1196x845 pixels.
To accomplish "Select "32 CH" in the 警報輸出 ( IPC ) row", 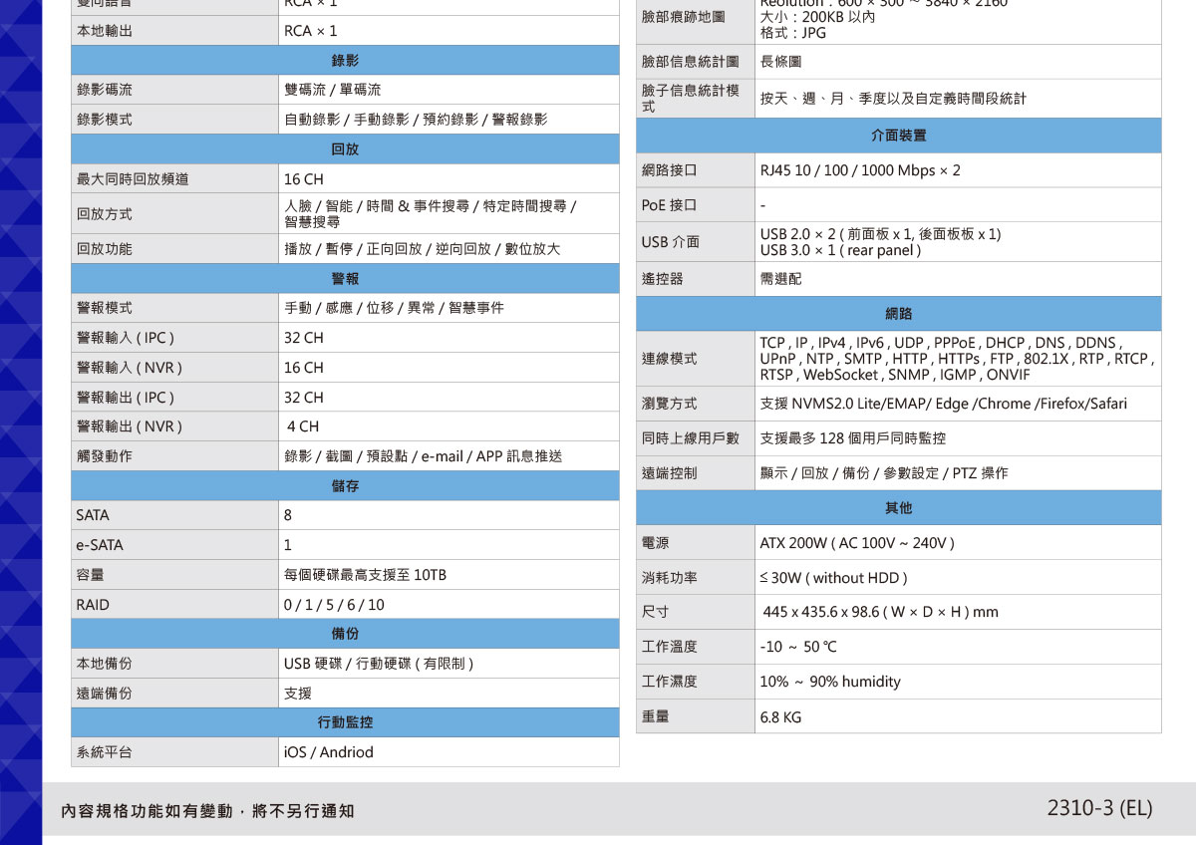I will coord(304,398).
